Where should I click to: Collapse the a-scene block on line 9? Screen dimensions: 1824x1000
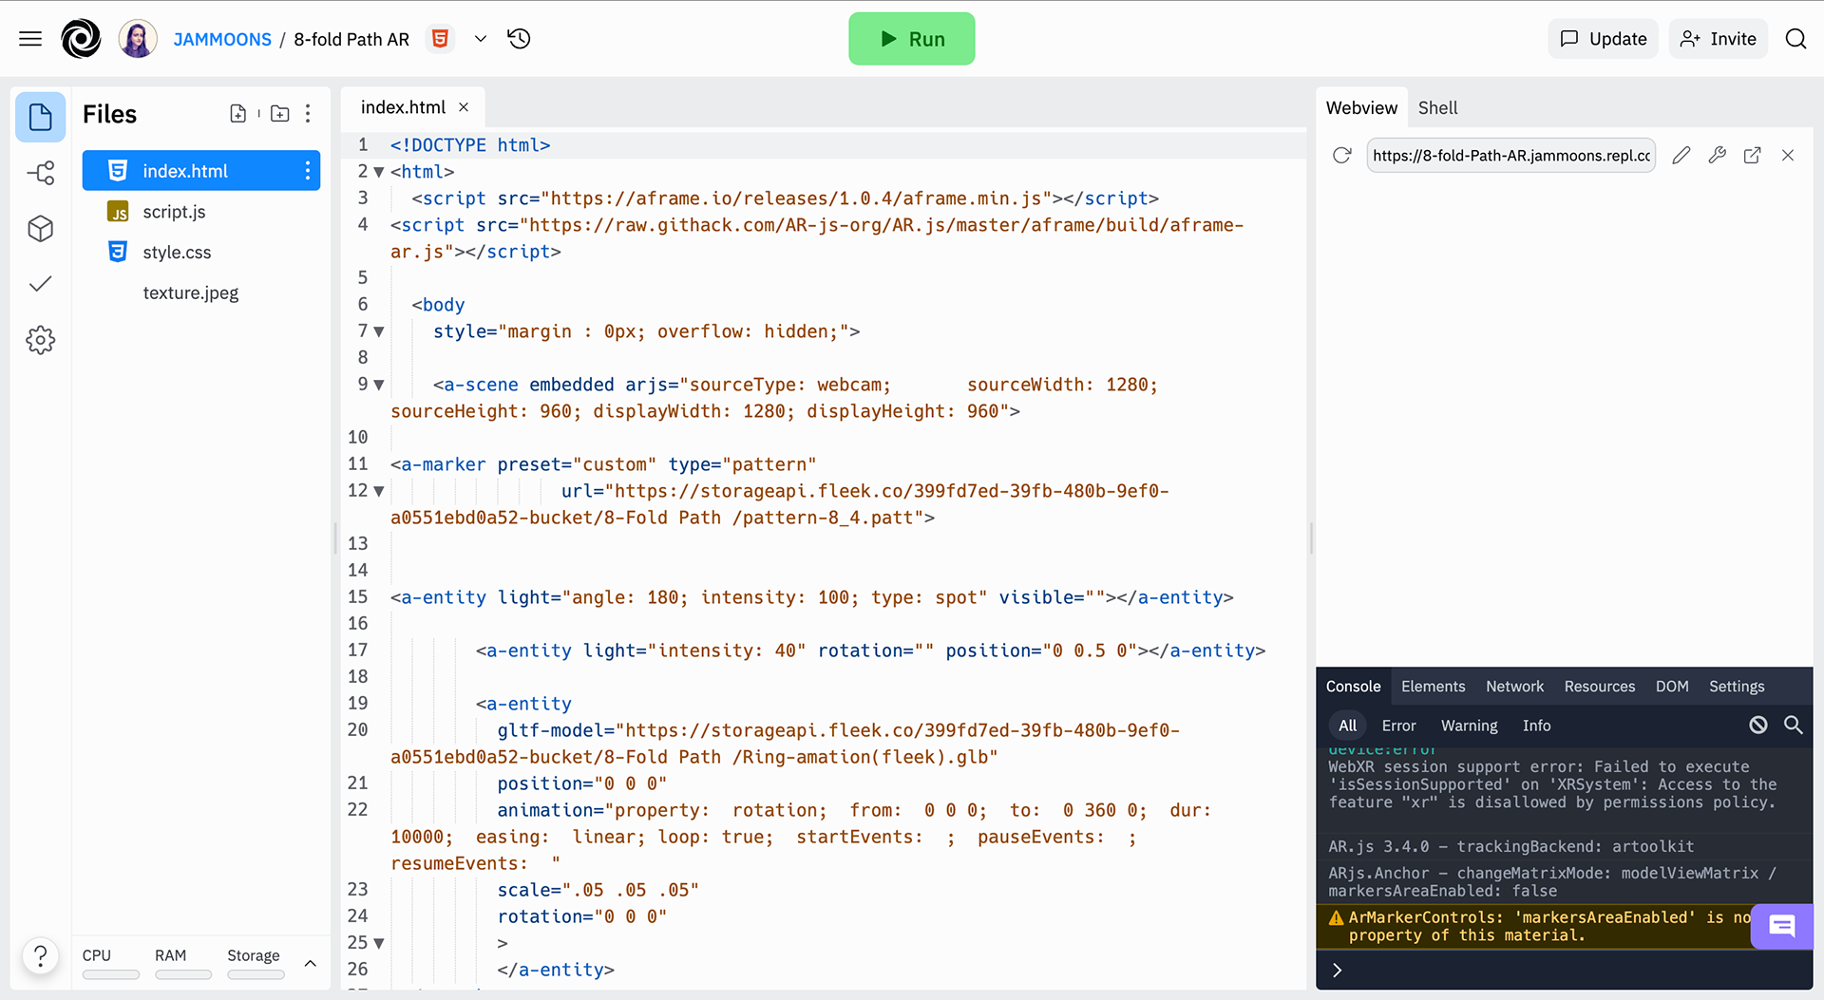pyautogui.click(x=379, y=386)
